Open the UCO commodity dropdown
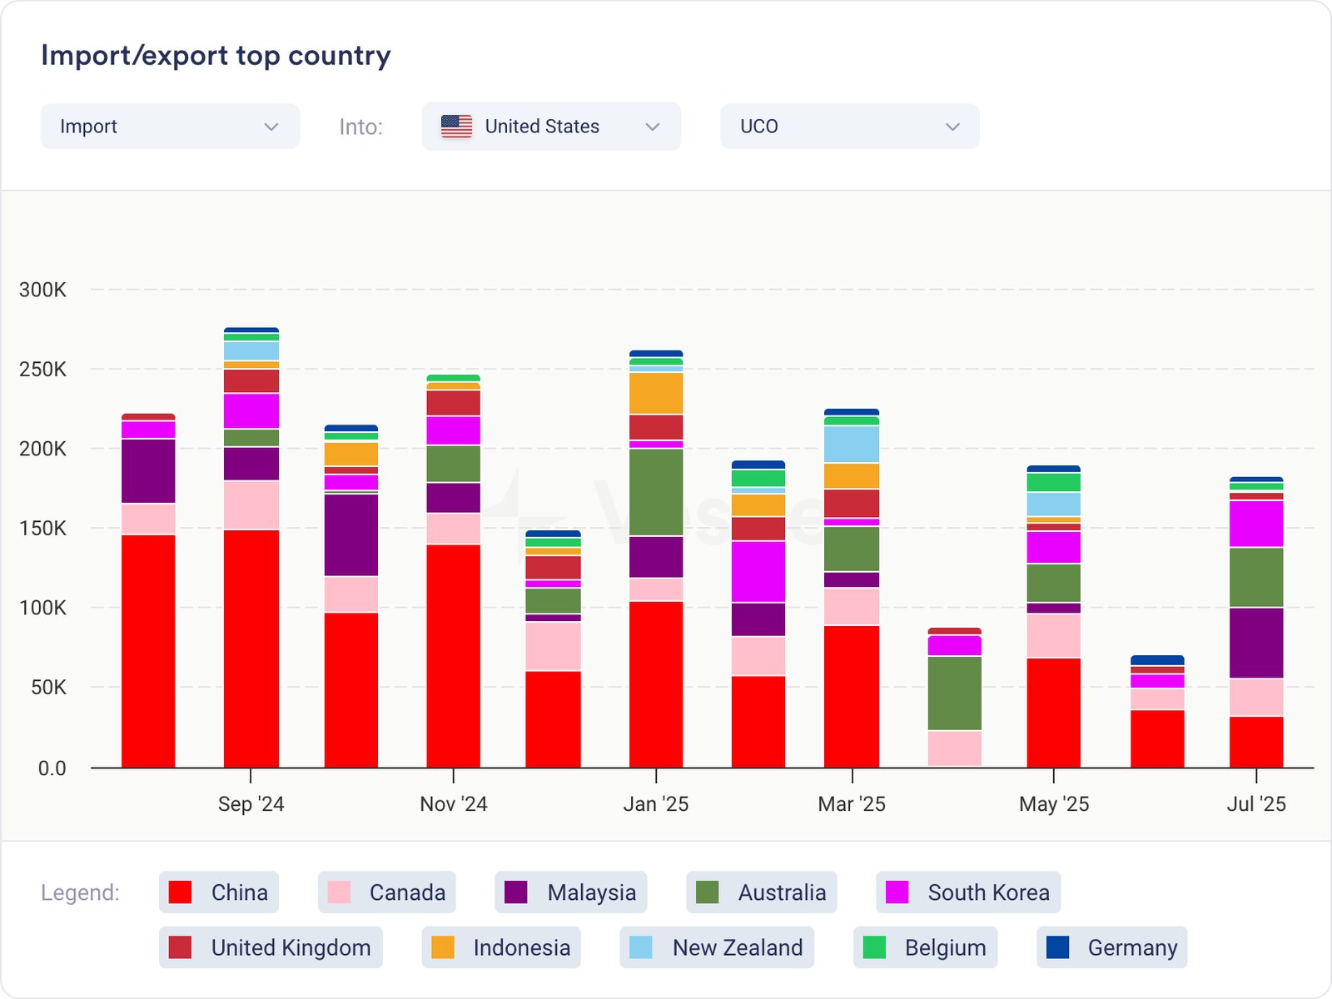Image resolution: width=1332 pixels, height=999 pixels. click(x=849, y=127)
